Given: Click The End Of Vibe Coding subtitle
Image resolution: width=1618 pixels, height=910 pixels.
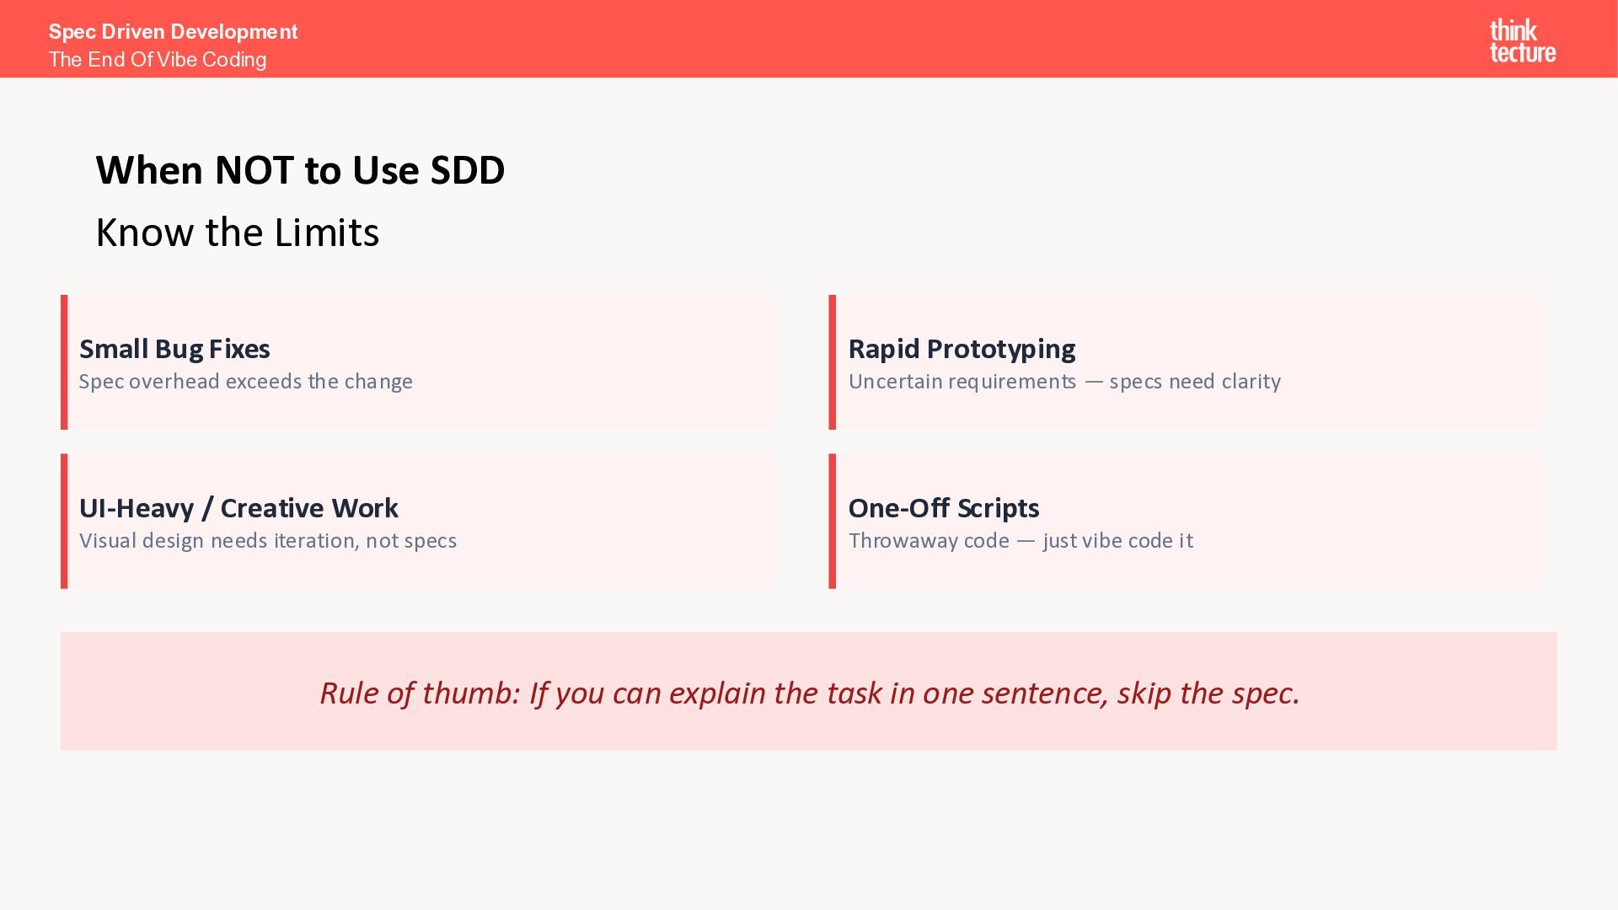Looking at the screenshot, I should (x=158, y=60).
